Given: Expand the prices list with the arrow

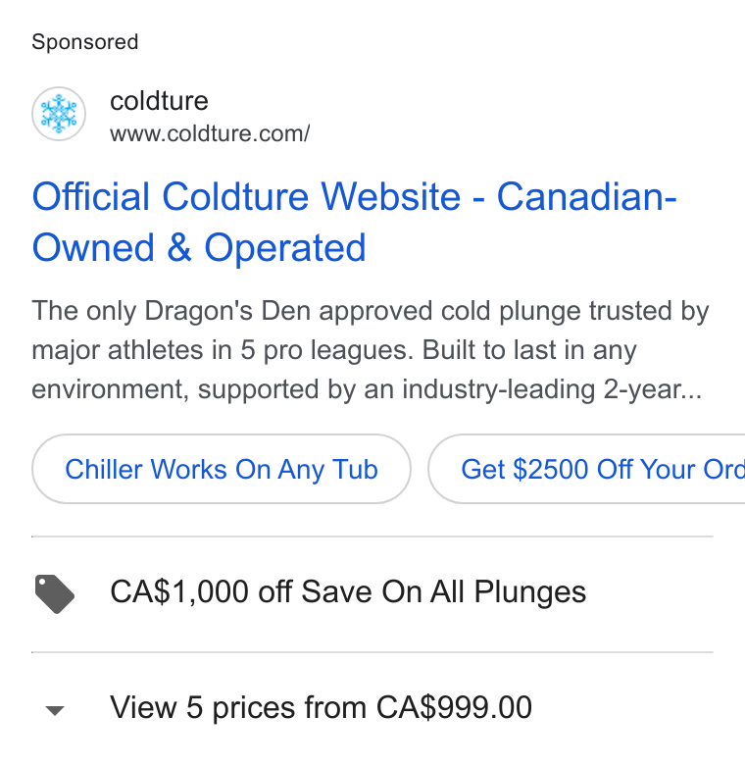Looking at the screenshot, I should 55,710.
